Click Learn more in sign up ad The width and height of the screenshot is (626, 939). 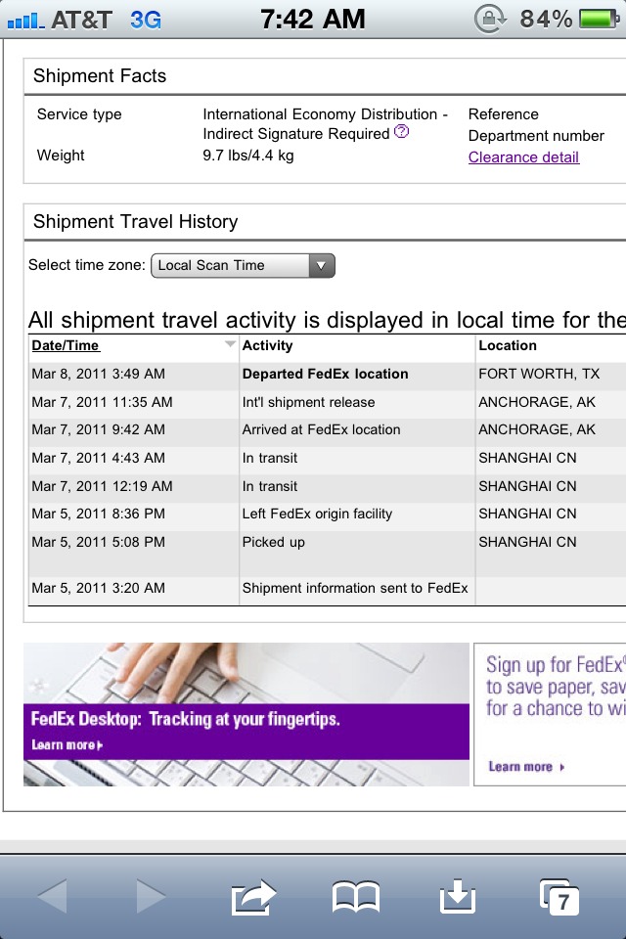[x=526, y=767]
